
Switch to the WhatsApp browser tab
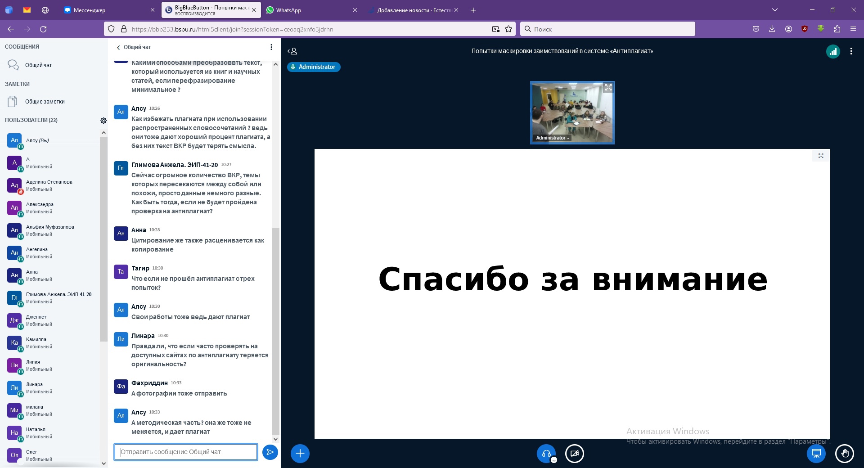(288, 10)
